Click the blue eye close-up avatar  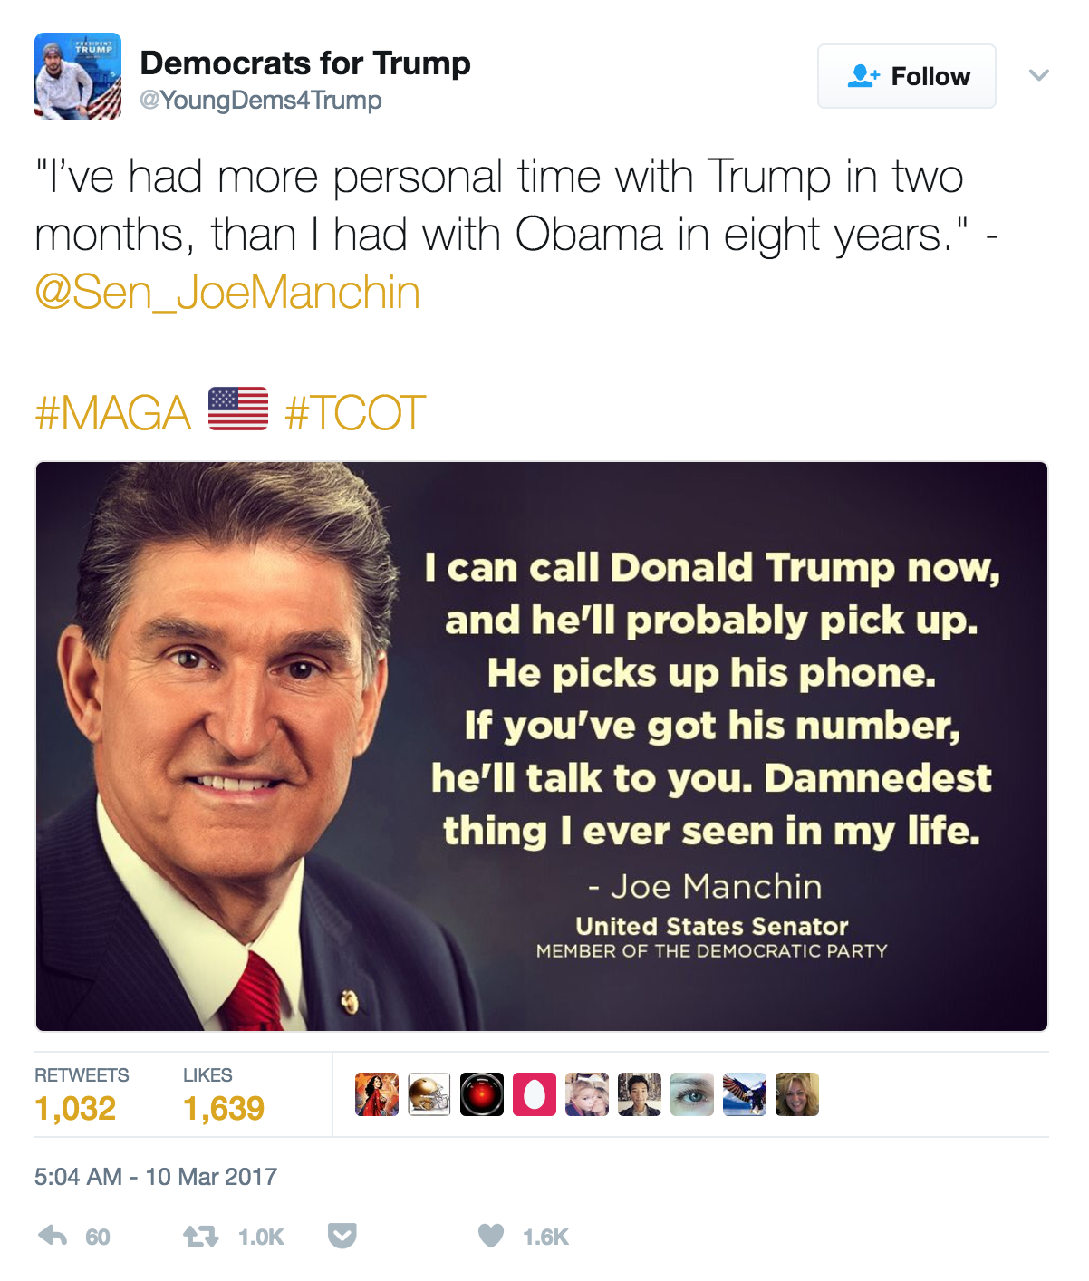tap(692, 1094)
